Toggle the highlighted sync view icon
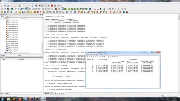Screen dimensions: 180x101 point(62,9)
